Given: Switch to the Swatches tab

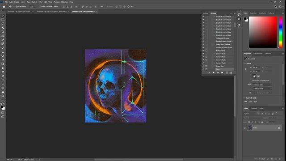Looking at the screenshot, I should (253, 13).
